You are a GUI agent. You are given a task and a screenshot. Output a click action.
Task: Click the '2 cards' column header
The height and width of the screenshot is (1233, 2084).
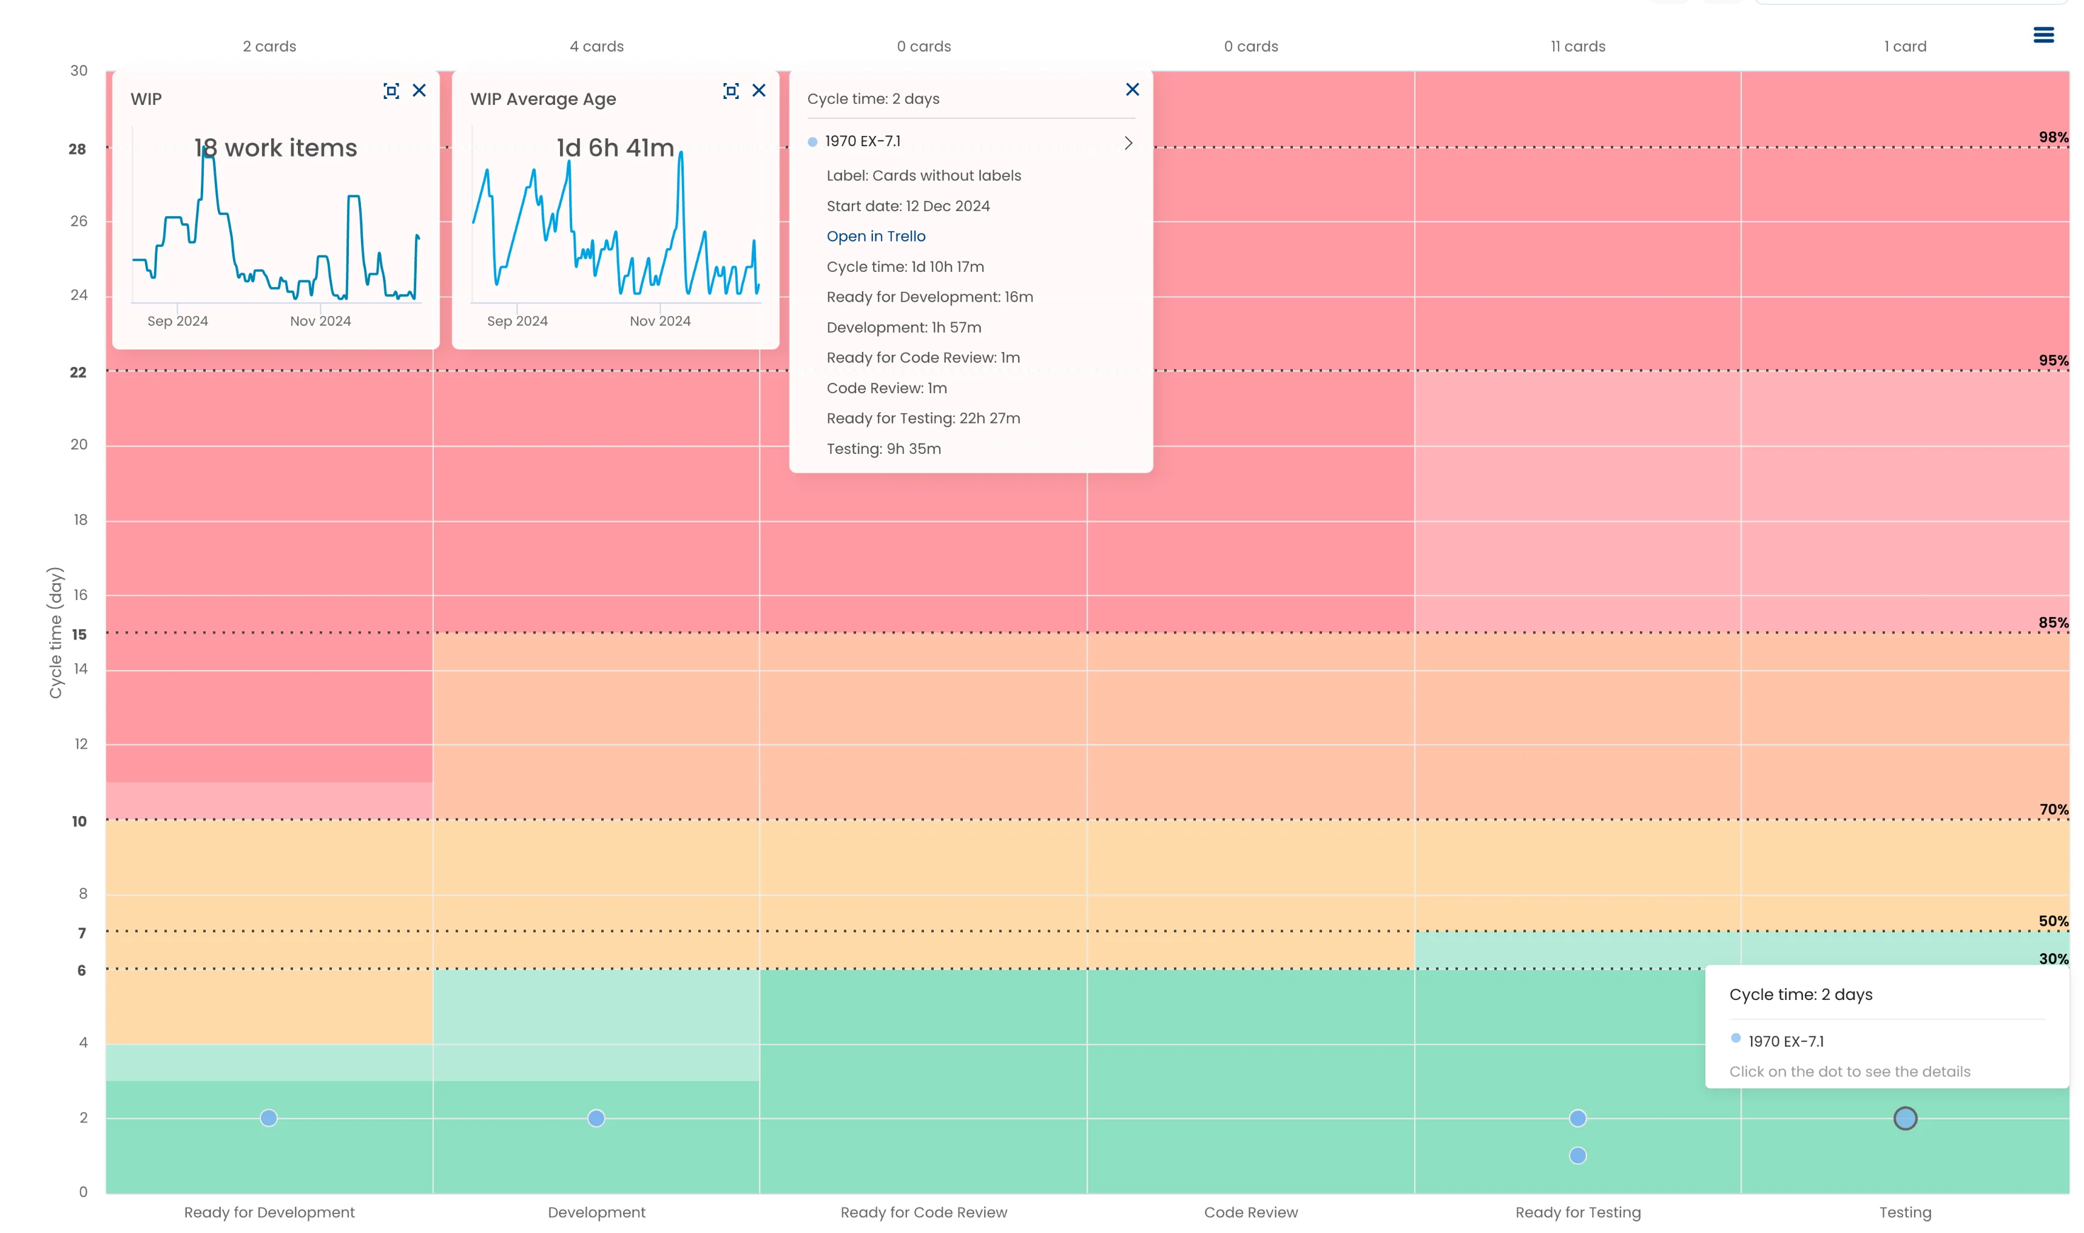pyautogui.click(x=269, y=47)
